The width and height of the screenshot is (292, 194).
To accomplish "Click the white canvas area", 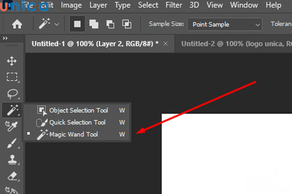I will (227, 154).
